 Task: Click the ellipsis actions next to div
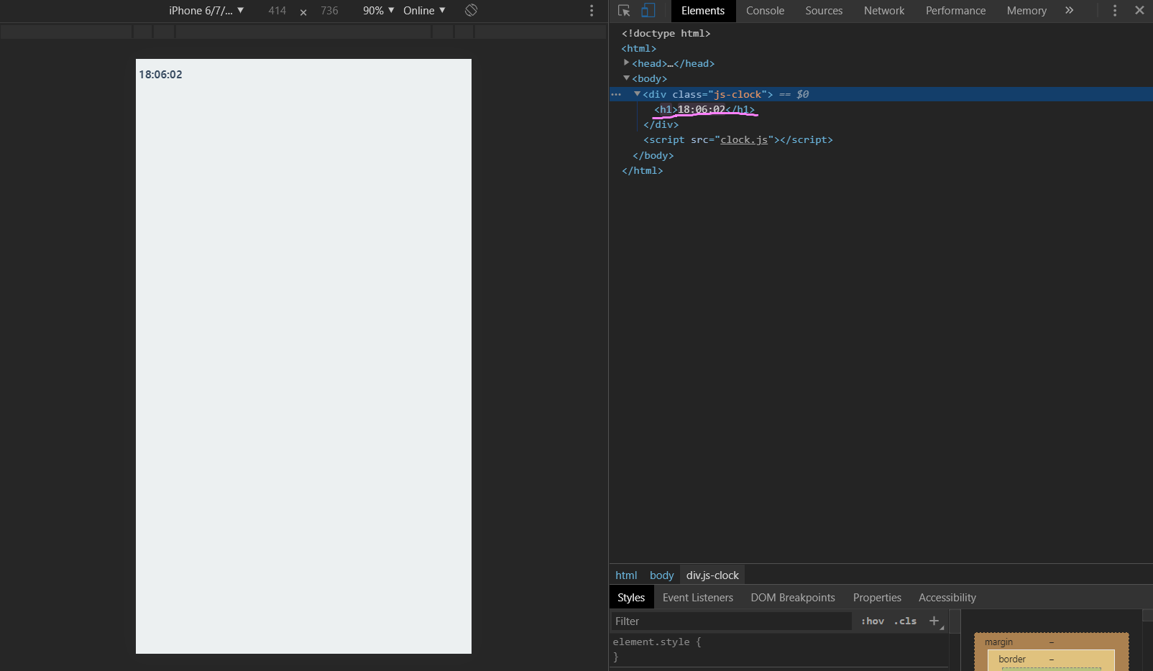click(616, 94)
